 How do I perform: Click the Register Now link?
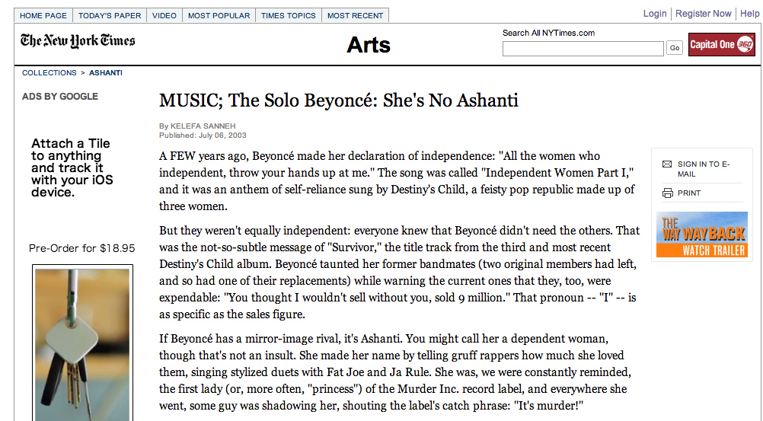[x=703, y=14]
